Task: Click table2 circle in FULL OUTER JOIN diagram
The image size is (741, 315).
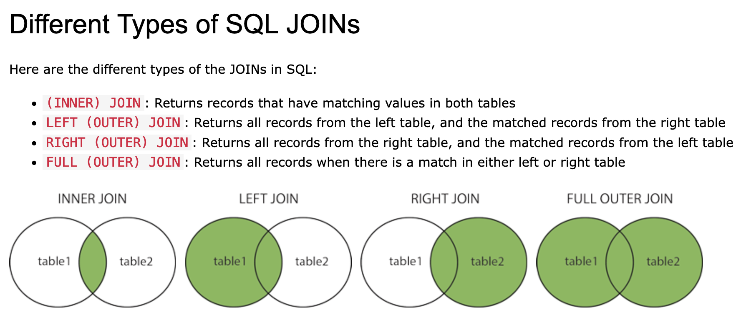Action: (663, 262)
